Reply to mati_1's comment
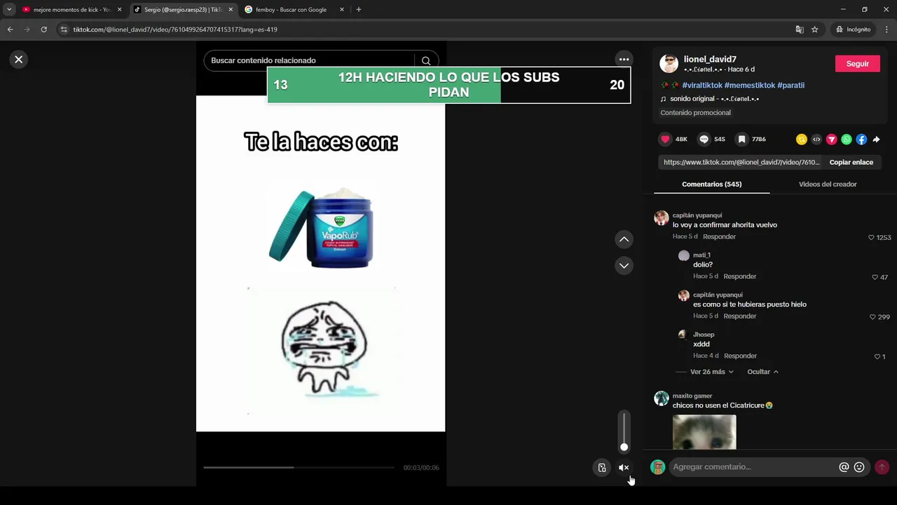897x505 pixels. (740, 276)
